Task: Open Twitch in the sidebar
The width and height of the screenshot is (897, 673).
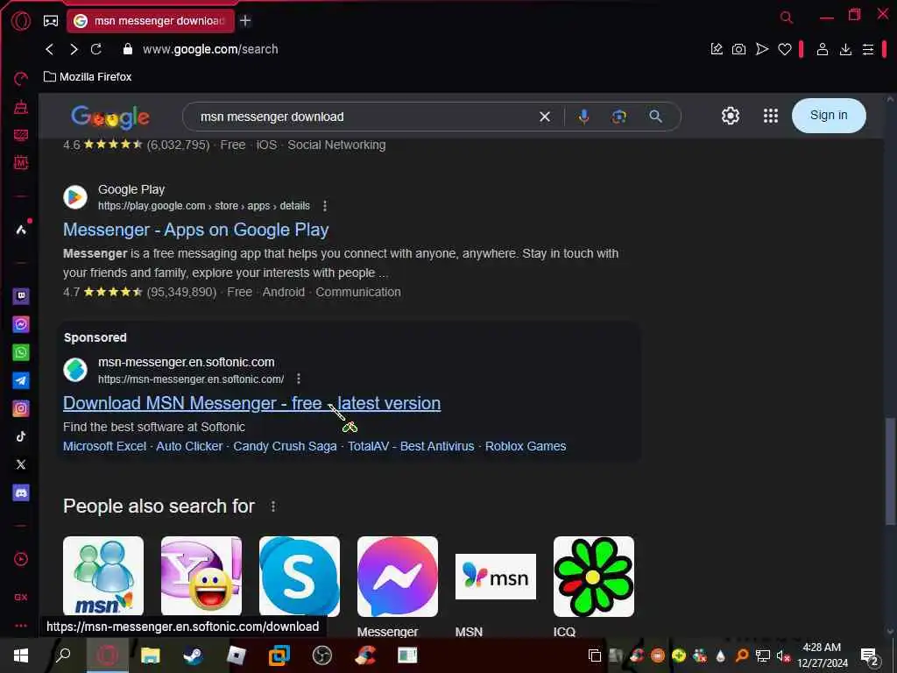Action: click(x=21, y=296)
